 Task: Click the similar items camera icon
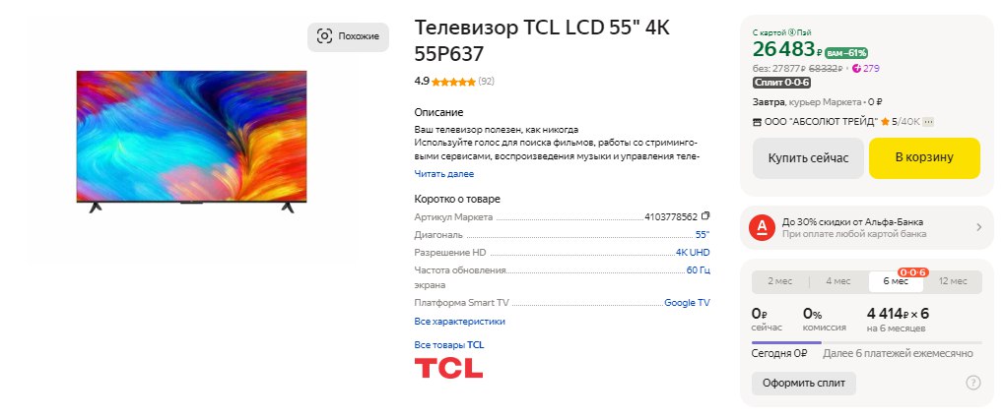(x=324, y=36)
